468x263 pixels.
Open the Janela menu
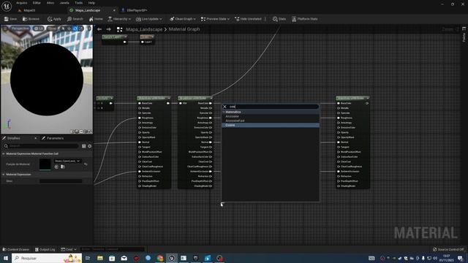(x=64, y=3)
